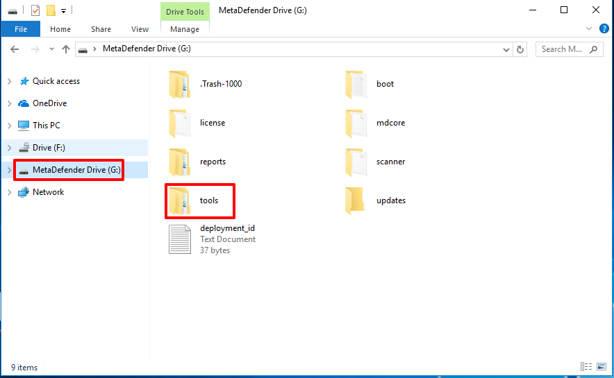This screenshot has width=614, height=378.
Task: Select the scanner folder icon
Action: (356, 162)
